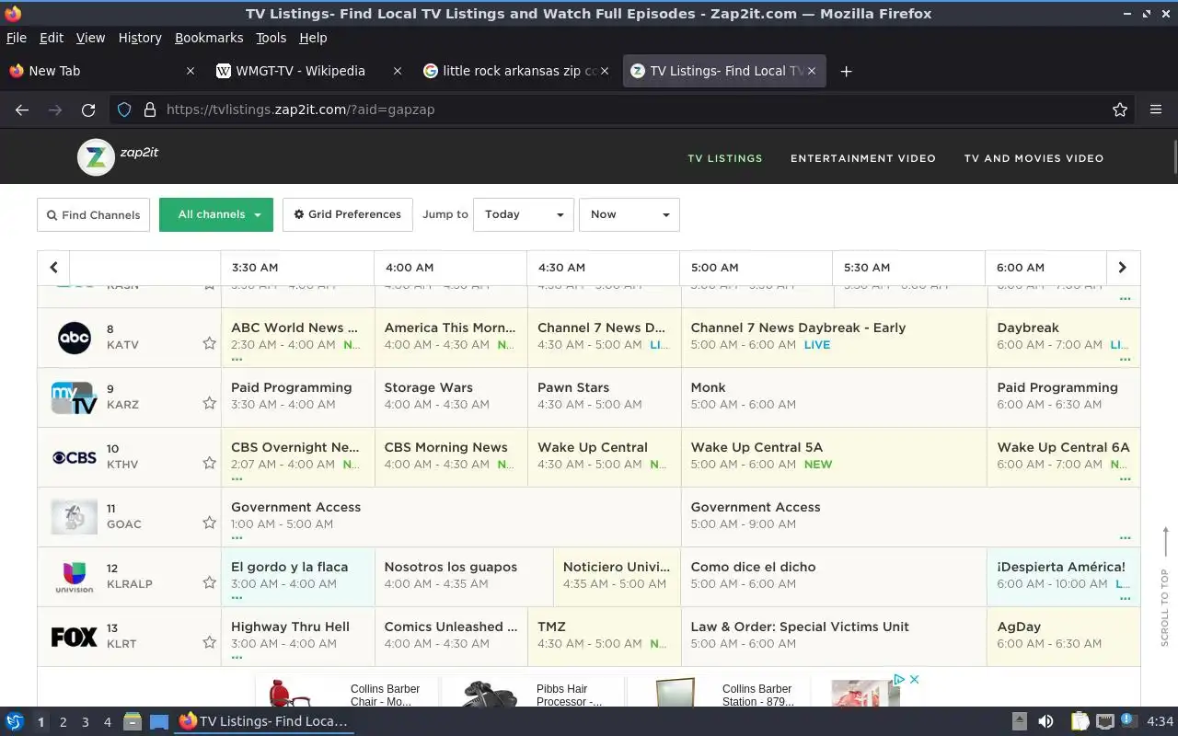Viewport: 1178px width, 736px height.
Task: Reload the current page
Action: (x=88, y=109)
